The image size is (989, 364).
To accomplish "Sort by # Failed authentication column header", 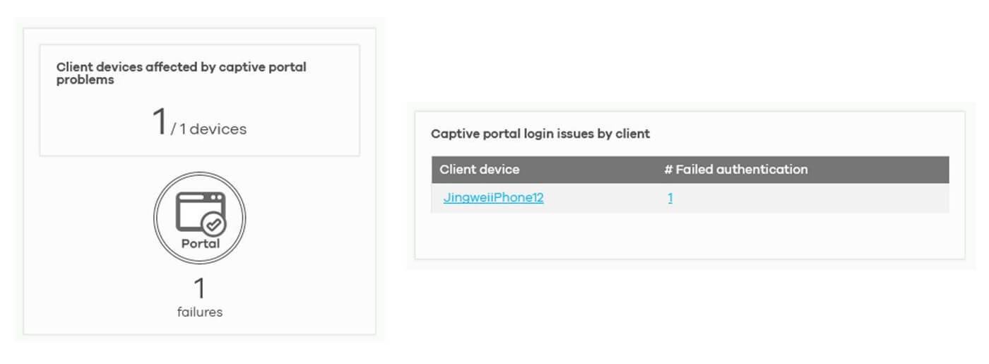I will (x=735, y=170).
